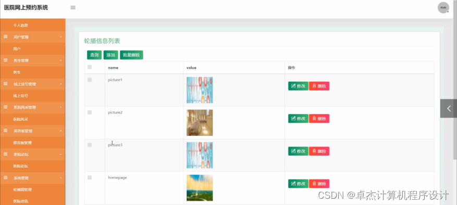Screen dimensions: 457x205
Task: Open 个人信息 in the sidebar
Action: [x=20, y=25]
